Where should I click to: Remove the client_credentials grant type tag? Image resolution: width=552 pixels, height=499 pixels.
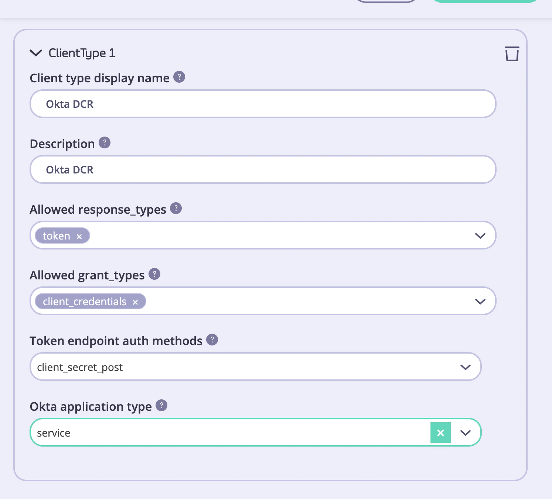[x=135, y=302]
